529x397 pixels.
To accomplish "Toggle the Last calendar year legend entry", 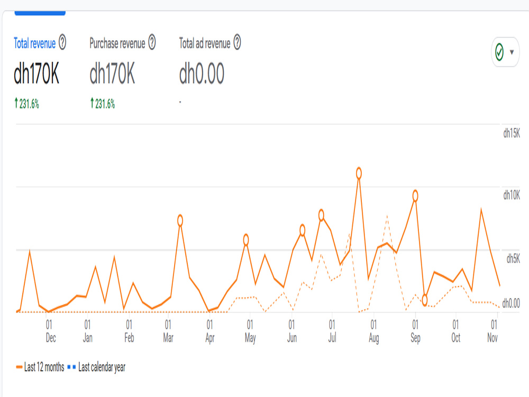I will coord(96,367).
